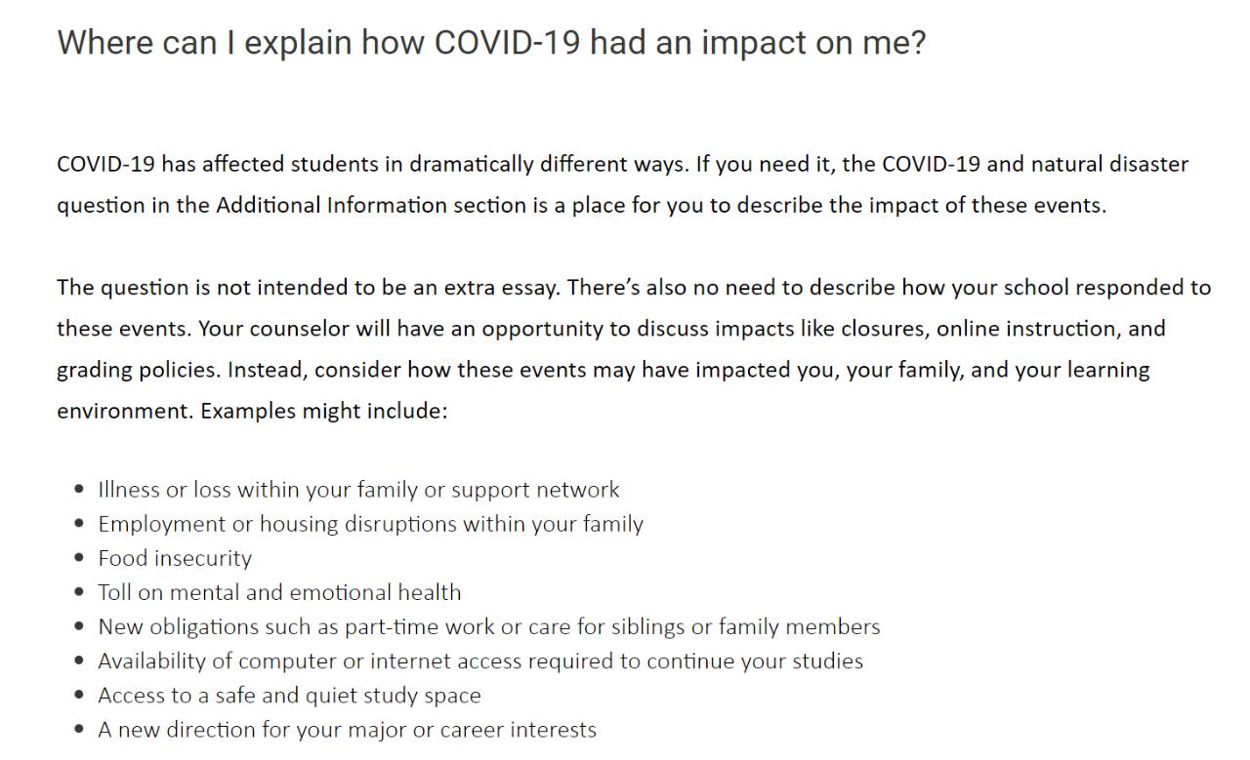Select the "Illness or loss within your family" bullet
Image resolution: width=1250 pixels, height=760 pixels.
click(358, 490)
